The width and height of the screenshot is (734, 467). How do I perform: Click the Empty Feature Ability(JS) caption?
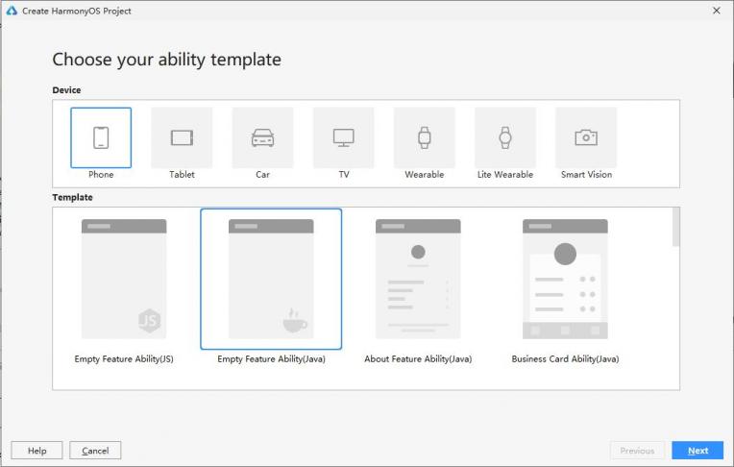coord(124,358)
